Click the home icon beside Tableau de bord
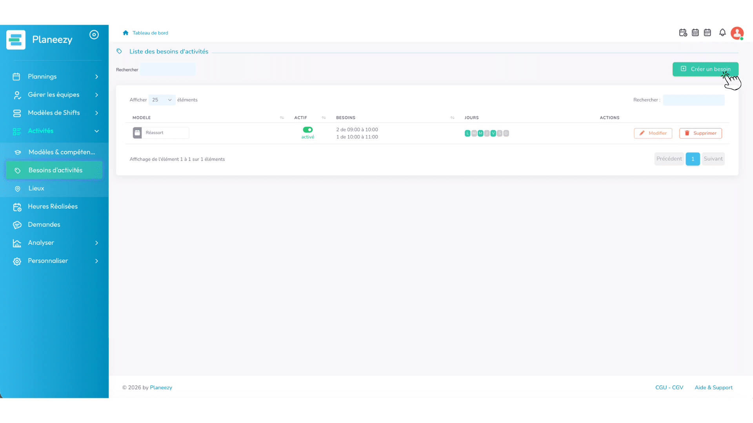Viewport: 753px width, 423px height. click(125, 33)
